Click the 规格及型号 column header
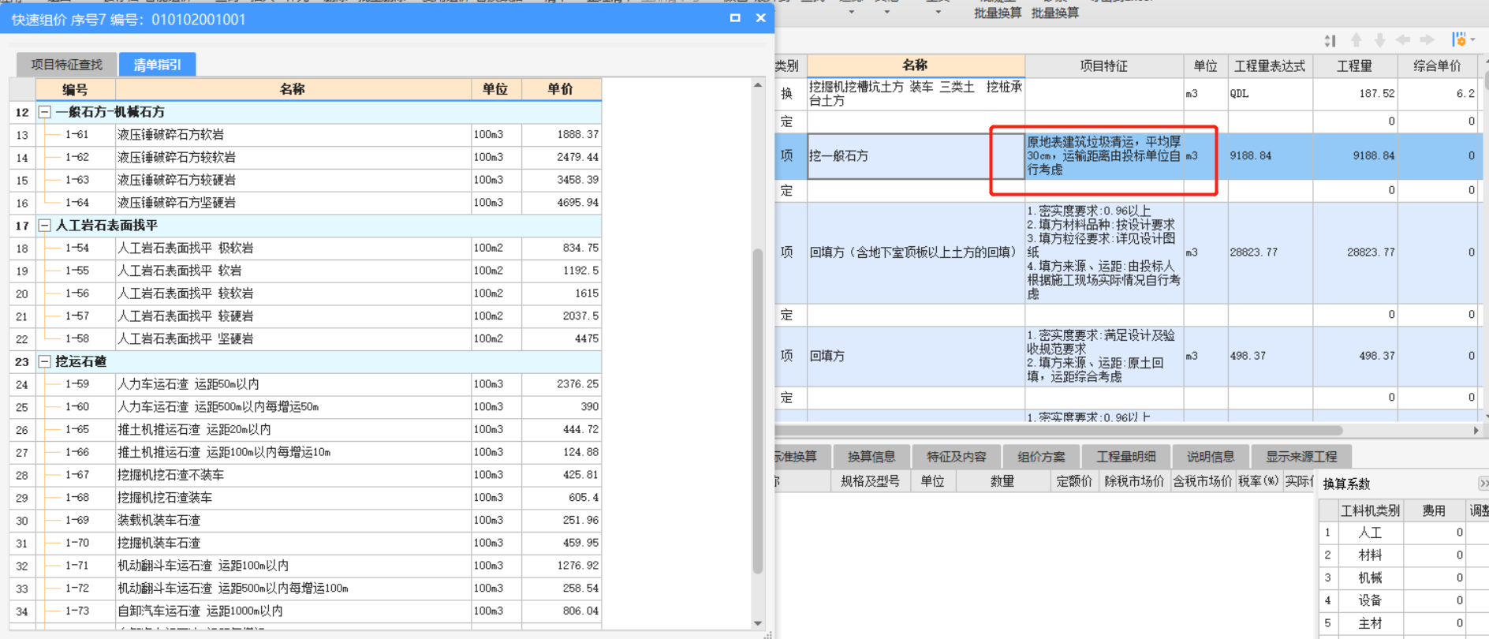Image resolution: width=1489 pixels, height=639 pixels. 870,481
